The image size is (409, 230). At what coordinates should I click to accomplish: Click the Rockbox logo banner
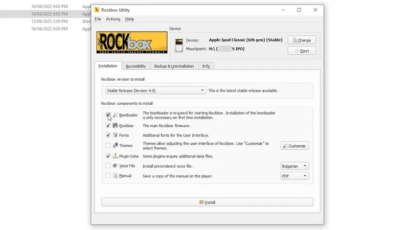tap(132, 42)
